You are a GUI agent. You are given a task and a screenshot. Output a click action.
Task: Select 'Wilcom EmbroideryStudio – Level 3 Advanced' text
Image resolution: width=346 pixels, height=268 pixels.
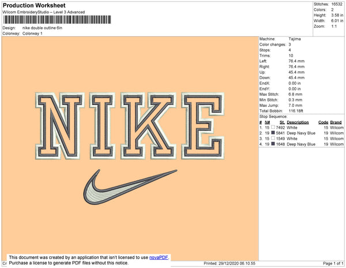(x=44, y=12)
